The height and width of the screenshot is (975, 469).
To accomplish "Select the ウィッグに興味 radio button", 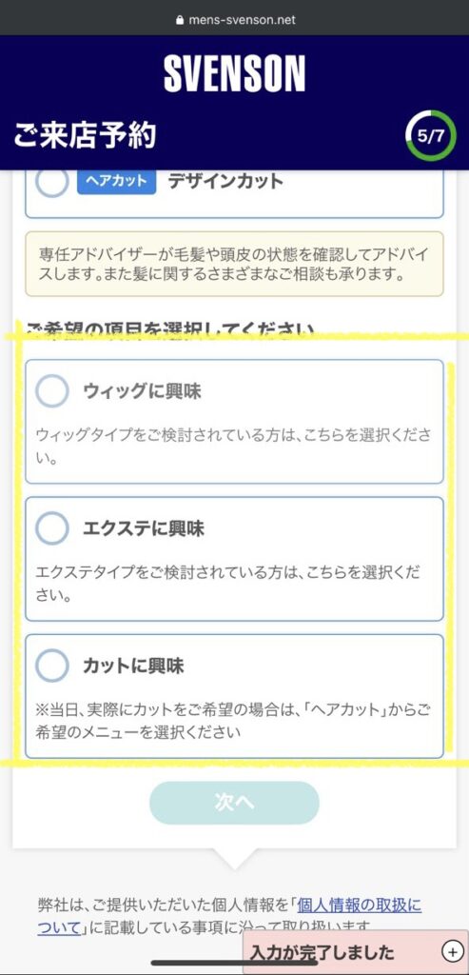I will pos(51,391).
